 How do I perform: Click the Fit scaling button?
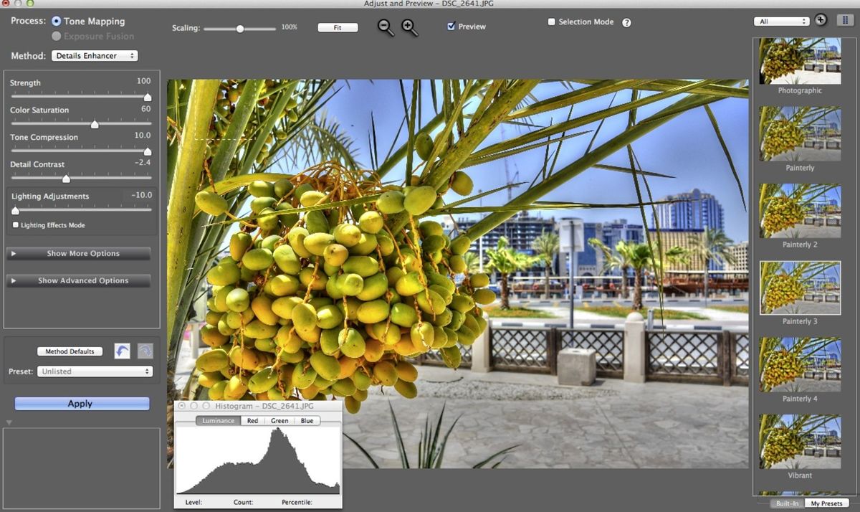[x=338, y=27]
